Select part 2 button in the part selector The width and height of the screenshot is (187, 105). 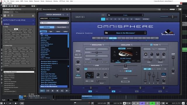(107, 19)
